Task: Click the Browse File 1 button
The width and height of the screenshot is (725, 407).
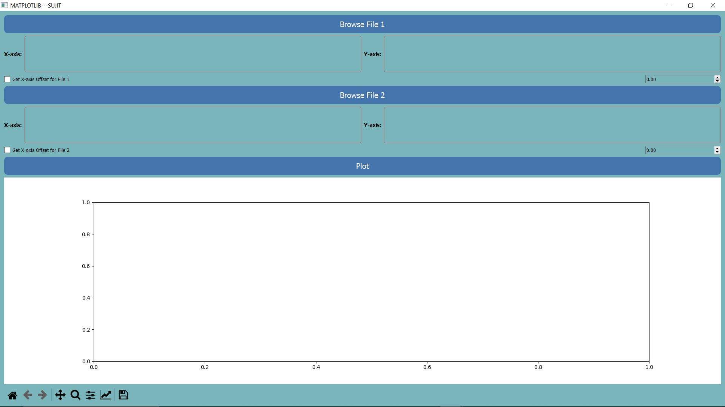Action: click(362, 24)
